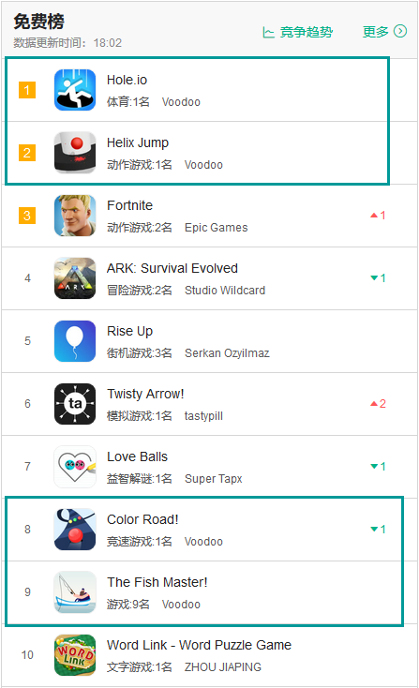The width and height of the screenshot is (419, 688).
Task: Open the Word Link app icon
Action: tap(75, 654)
